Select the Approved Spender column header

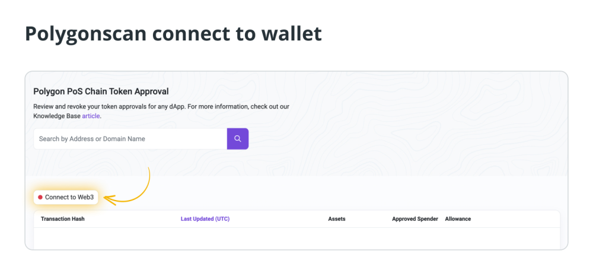click(x=415, y=219)
